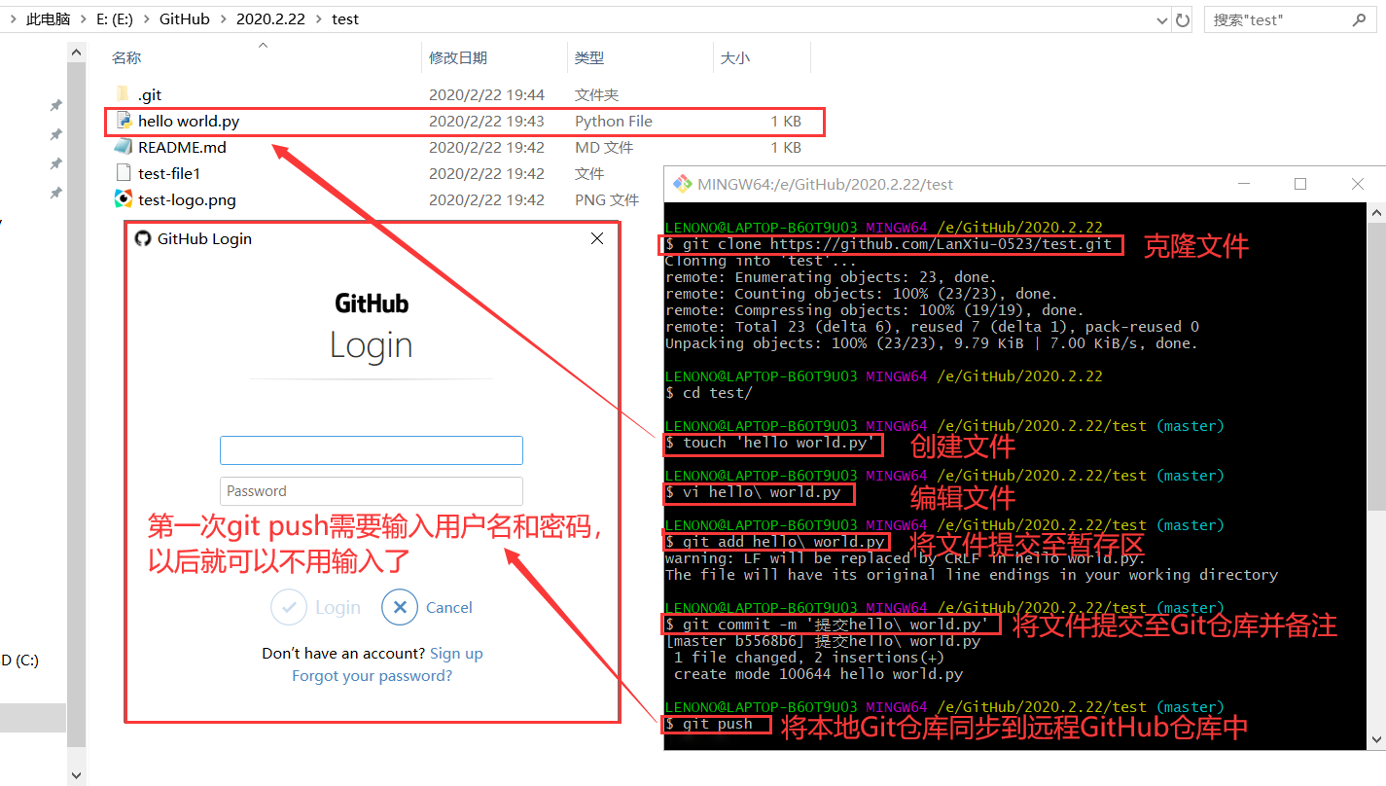1386x786 pixels.
Task: Click inside the Password field
Action: (x=371, y=491)
